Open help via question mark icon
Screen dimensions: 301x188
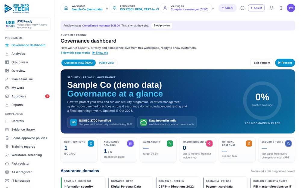coord(242,8)
